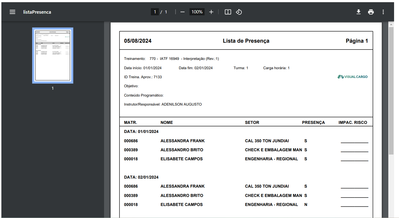Click matrícula 000389 under DATA 02/01/2024

point(131,196)
